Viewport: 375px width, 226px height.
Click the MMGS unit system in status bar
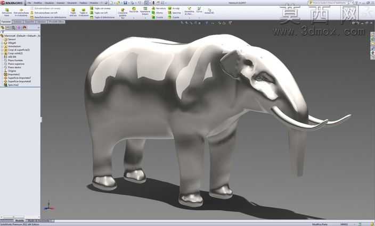pyautogui.click(x=344, y=224)
